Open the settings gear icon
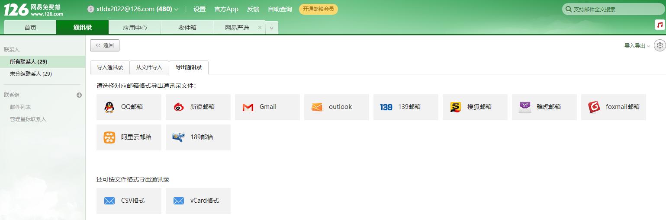Viewport: 666px width, 220px height. tap(660, 45)
